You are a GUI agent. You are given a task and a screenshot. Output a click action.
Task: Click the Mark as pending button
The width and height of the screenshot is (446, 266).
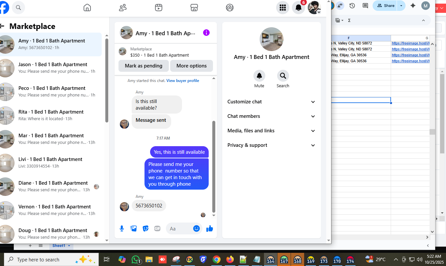(144, 66)
